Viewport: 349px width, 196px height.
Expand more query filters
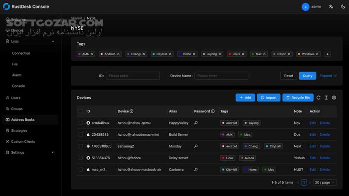click(328, 76)
